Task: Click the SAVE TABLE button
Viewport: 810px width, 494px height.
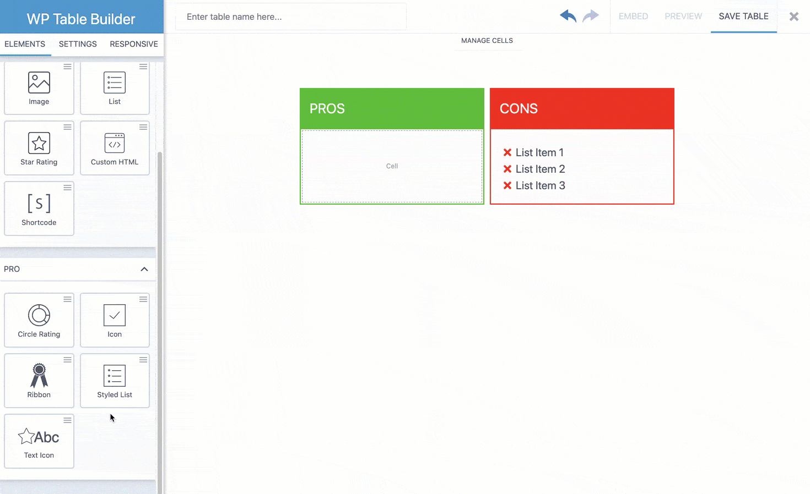Action: click(743, 16)
